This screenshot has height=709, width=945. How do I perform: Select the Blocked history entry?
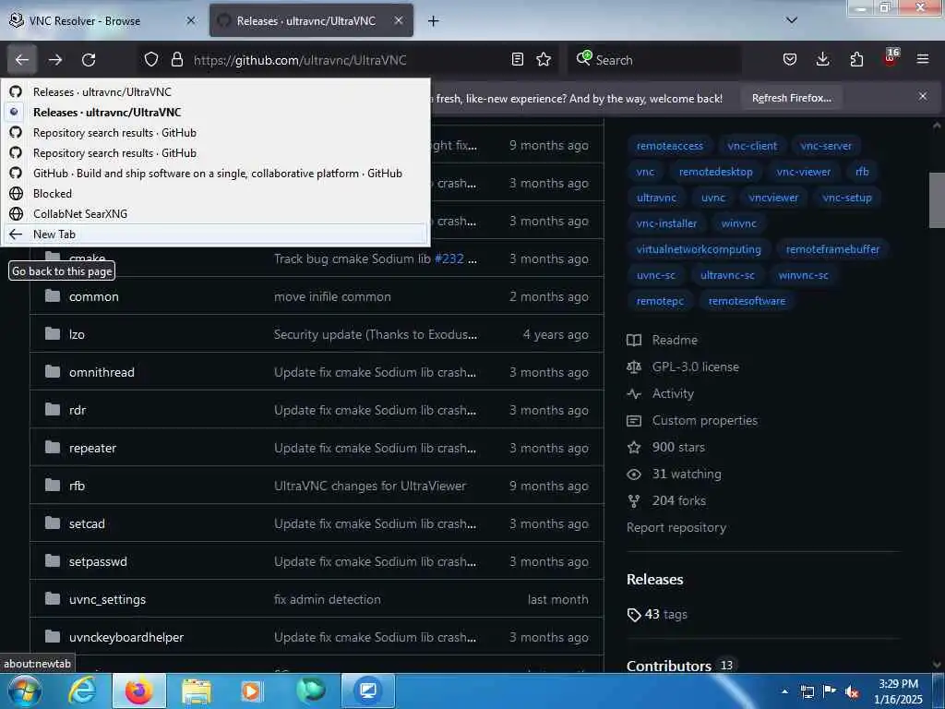[x=216, y=194]
